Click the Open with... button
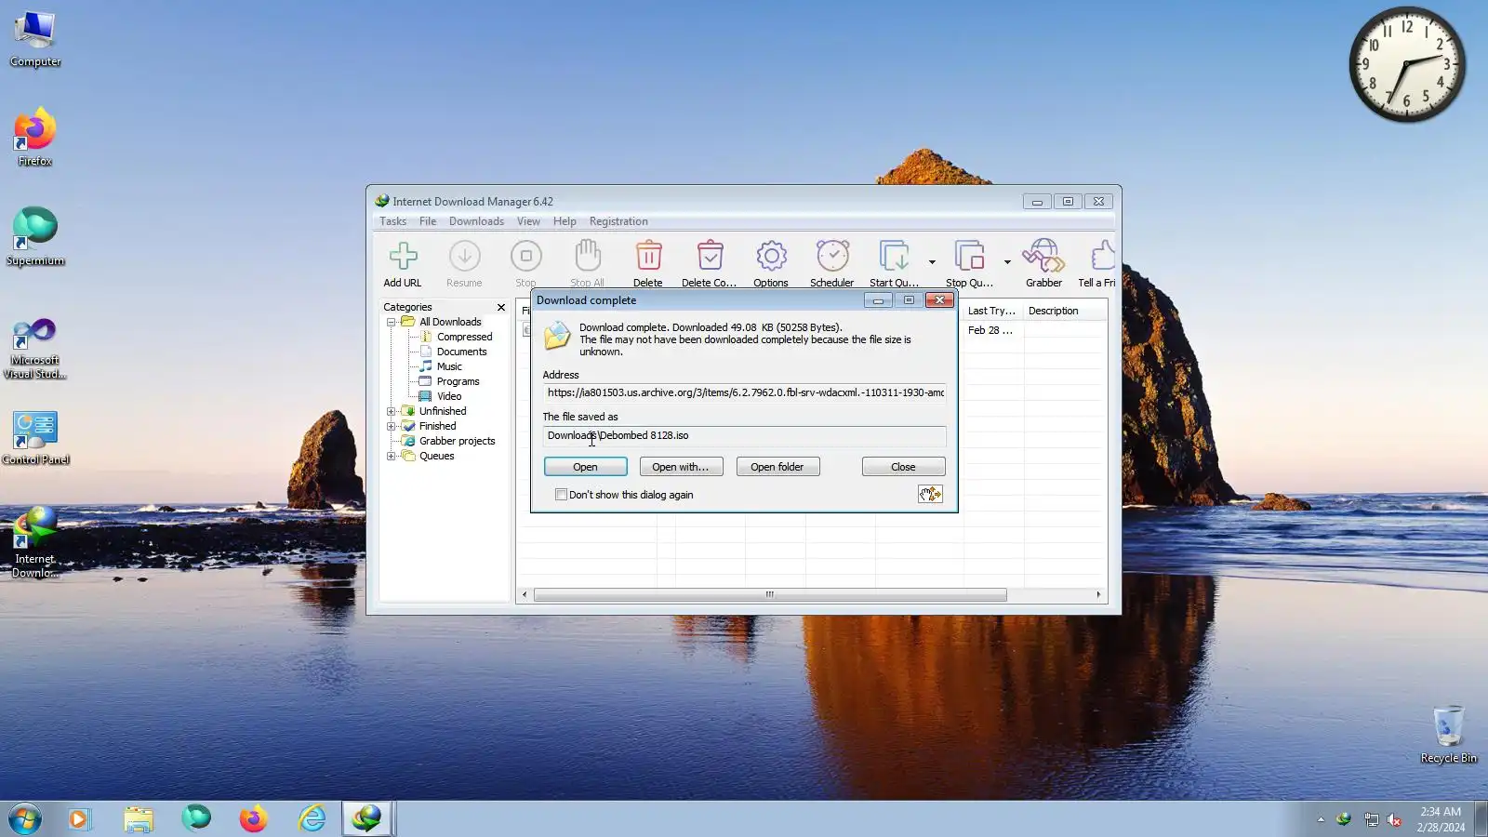This screenshot has height=837, width=1488. coord(681,467)
